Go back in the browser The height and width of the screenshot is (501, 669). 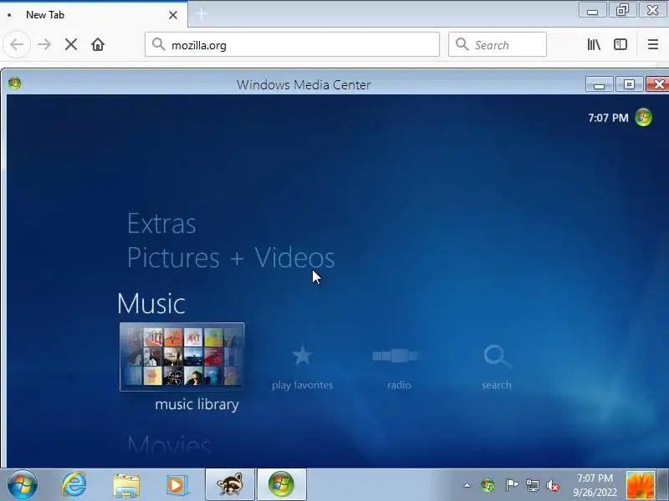pos(17,44)
